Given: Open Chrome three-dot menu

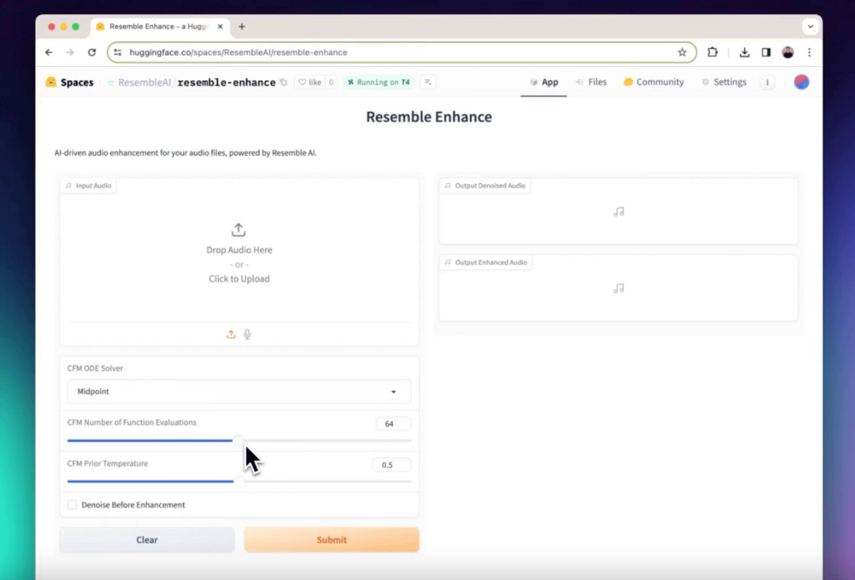Looking at the screenshot, I should (x=809, y=52).
